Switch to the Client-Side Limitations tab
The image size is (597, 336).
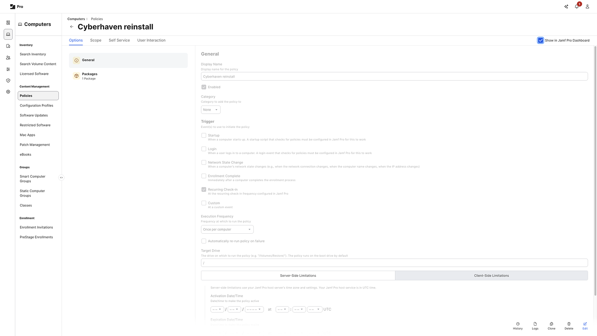(491, 276)
